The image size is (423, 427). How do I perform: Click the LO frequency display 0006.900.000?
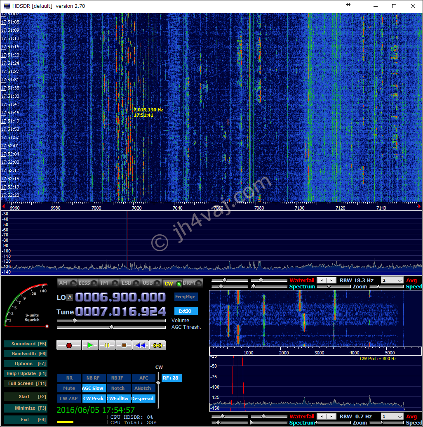tap(120, 297)
